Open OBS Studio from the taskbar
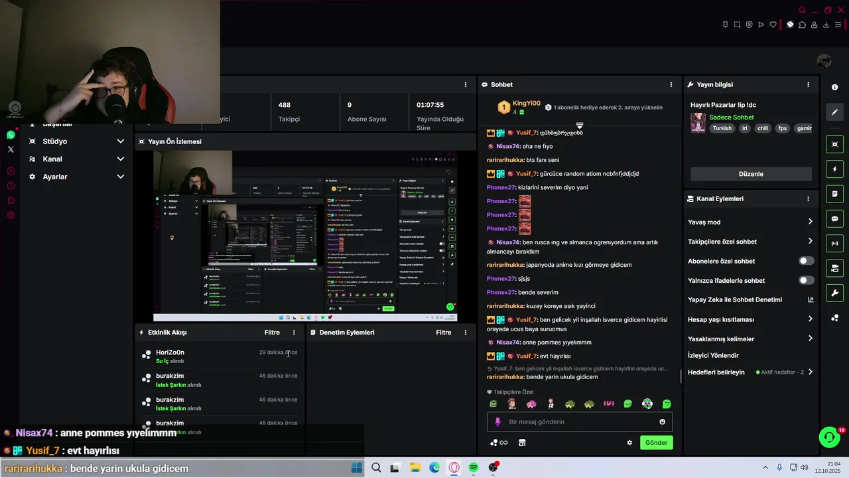The image size is (849, 478). 493,467
